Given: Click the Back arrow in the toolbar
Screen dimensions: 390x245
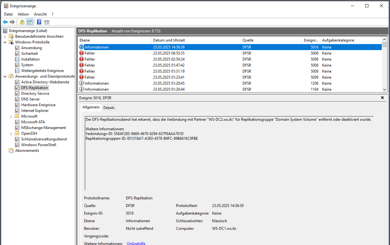Looking at the screenshot, I should (x=5, y=22).
